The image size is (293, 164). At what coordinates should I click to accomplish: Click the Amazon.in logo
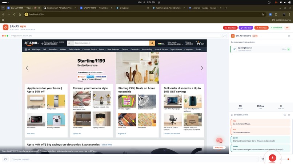[31, 43]
